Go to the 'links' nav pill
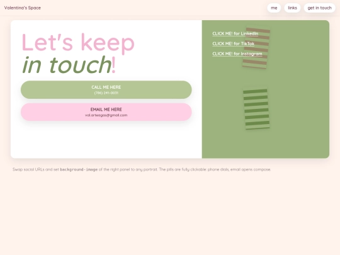Image resolution: width=340 pixels, height=255 pixels. point(292,8)
